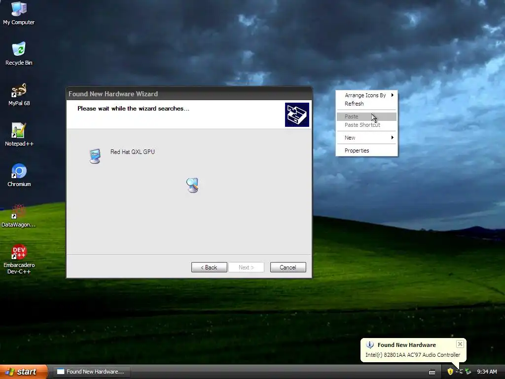
Task: Select the DataWagon desktop shortcut
Action: [19, 216]
